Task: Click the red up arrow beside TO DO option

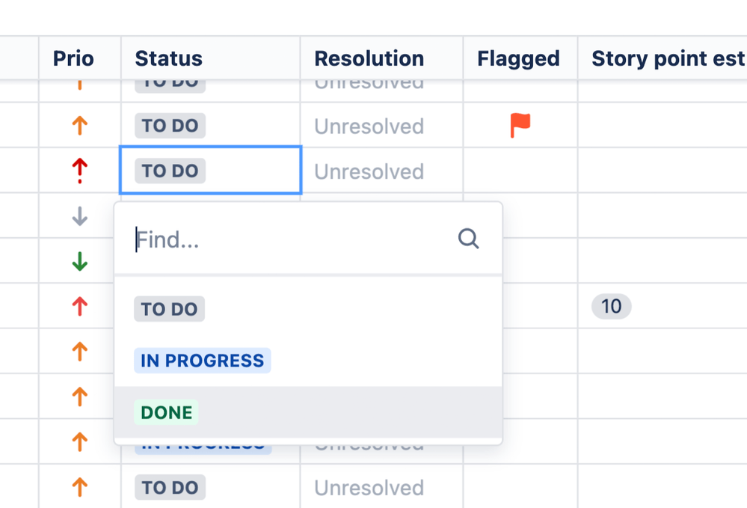Action: pos(80,306)
